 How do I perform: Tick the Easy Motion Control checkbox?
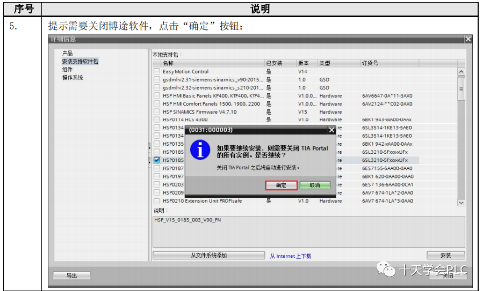[157, 72]
